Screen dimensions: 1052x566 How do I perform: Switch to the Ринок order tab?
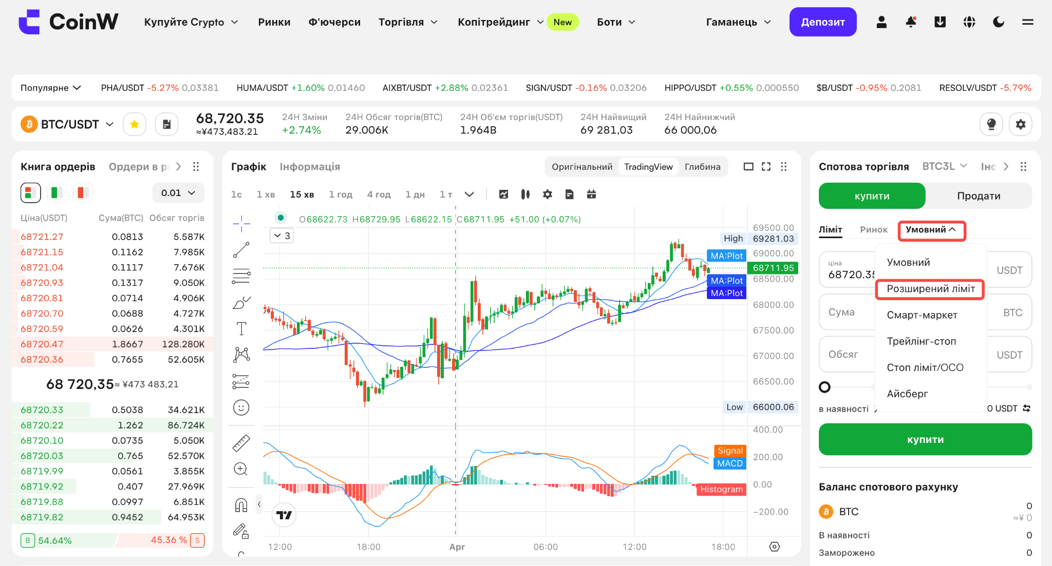tap(873, 230)
